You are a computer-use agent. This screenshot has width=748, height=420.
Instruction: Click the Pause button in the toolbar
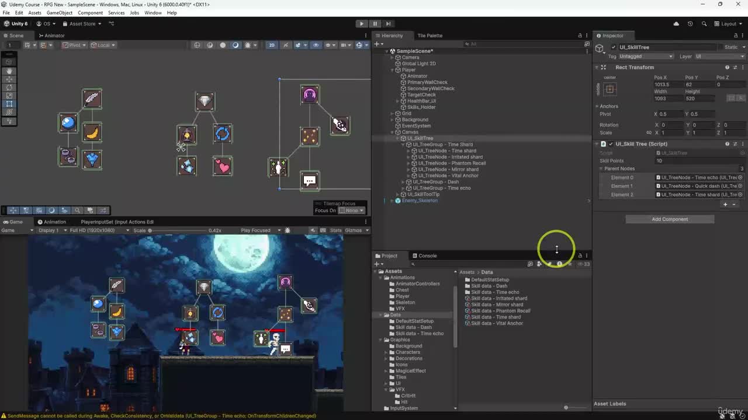(x=375, y=24)
